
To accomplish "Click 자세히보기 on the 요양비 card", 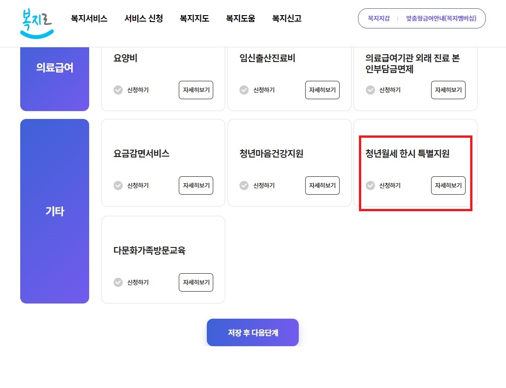I will pyautogui.click(x=196, y=90).
